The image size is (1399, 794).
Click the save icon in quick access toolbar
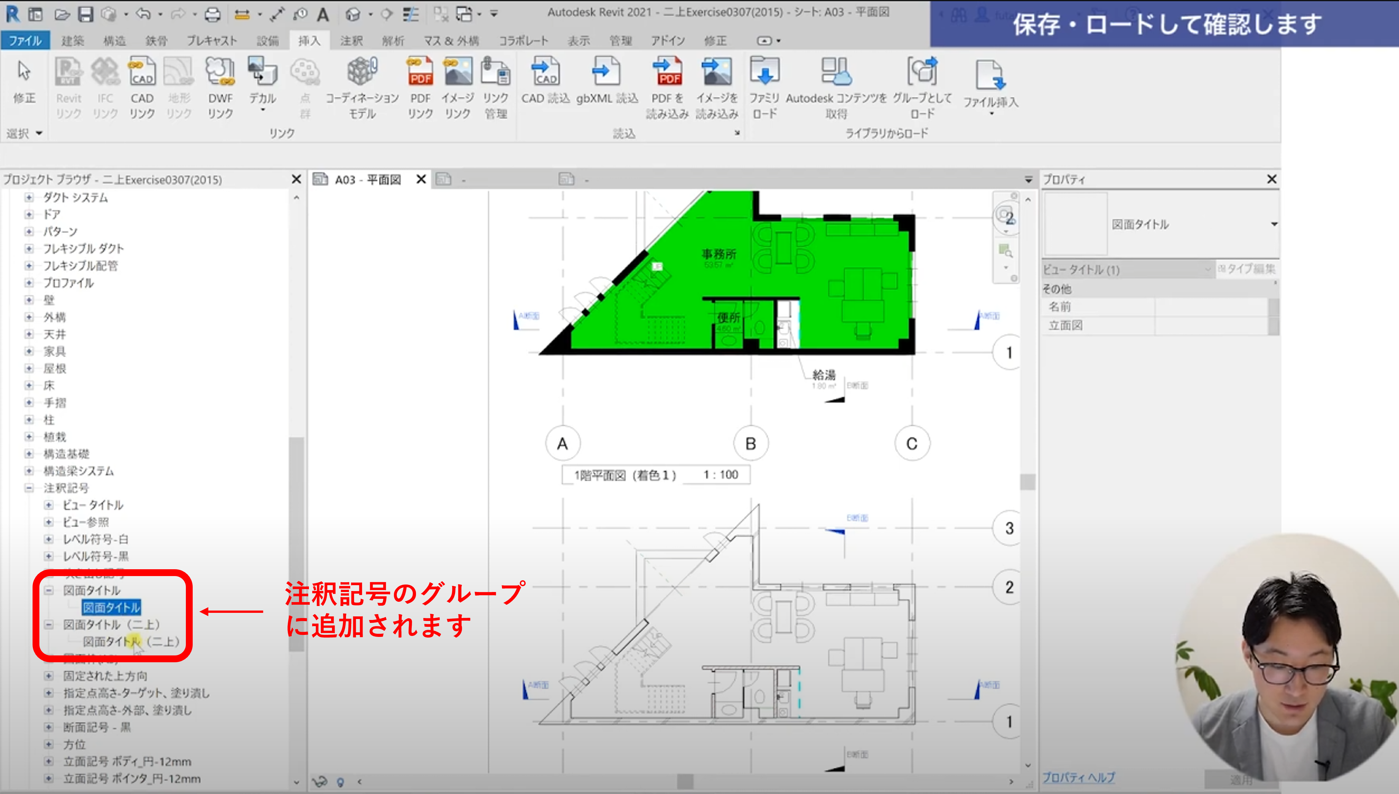pos(86,14)
